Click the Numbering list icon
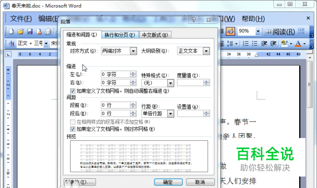 (246, 44)
